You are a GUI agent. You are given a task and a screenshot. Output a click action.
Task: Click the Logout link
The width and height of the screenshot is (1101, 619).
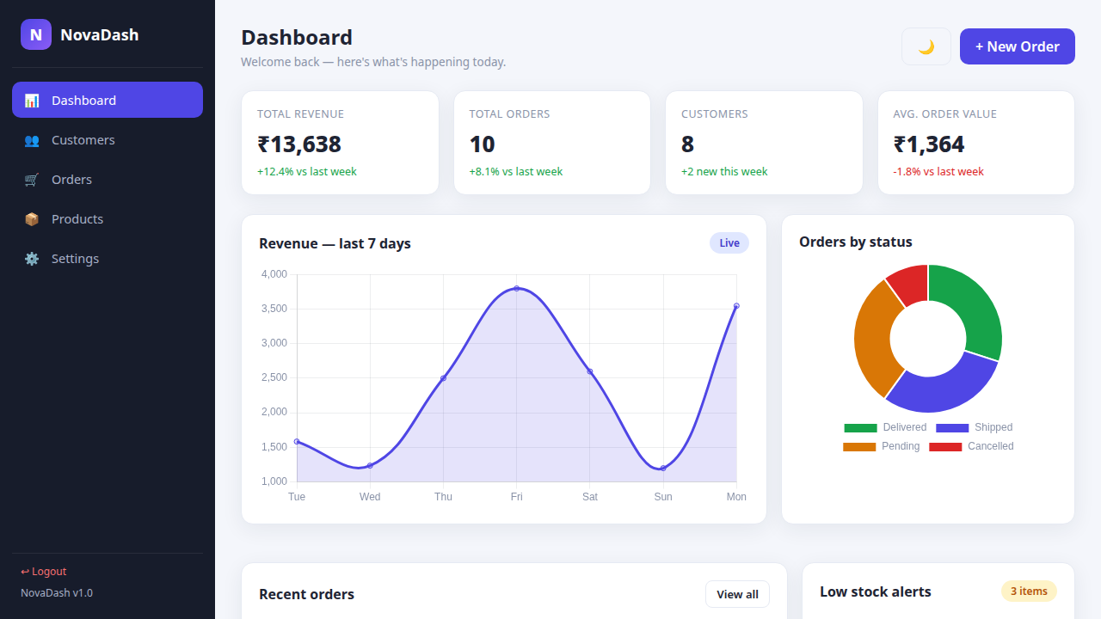pyautogui.click(x=44, y=572)
